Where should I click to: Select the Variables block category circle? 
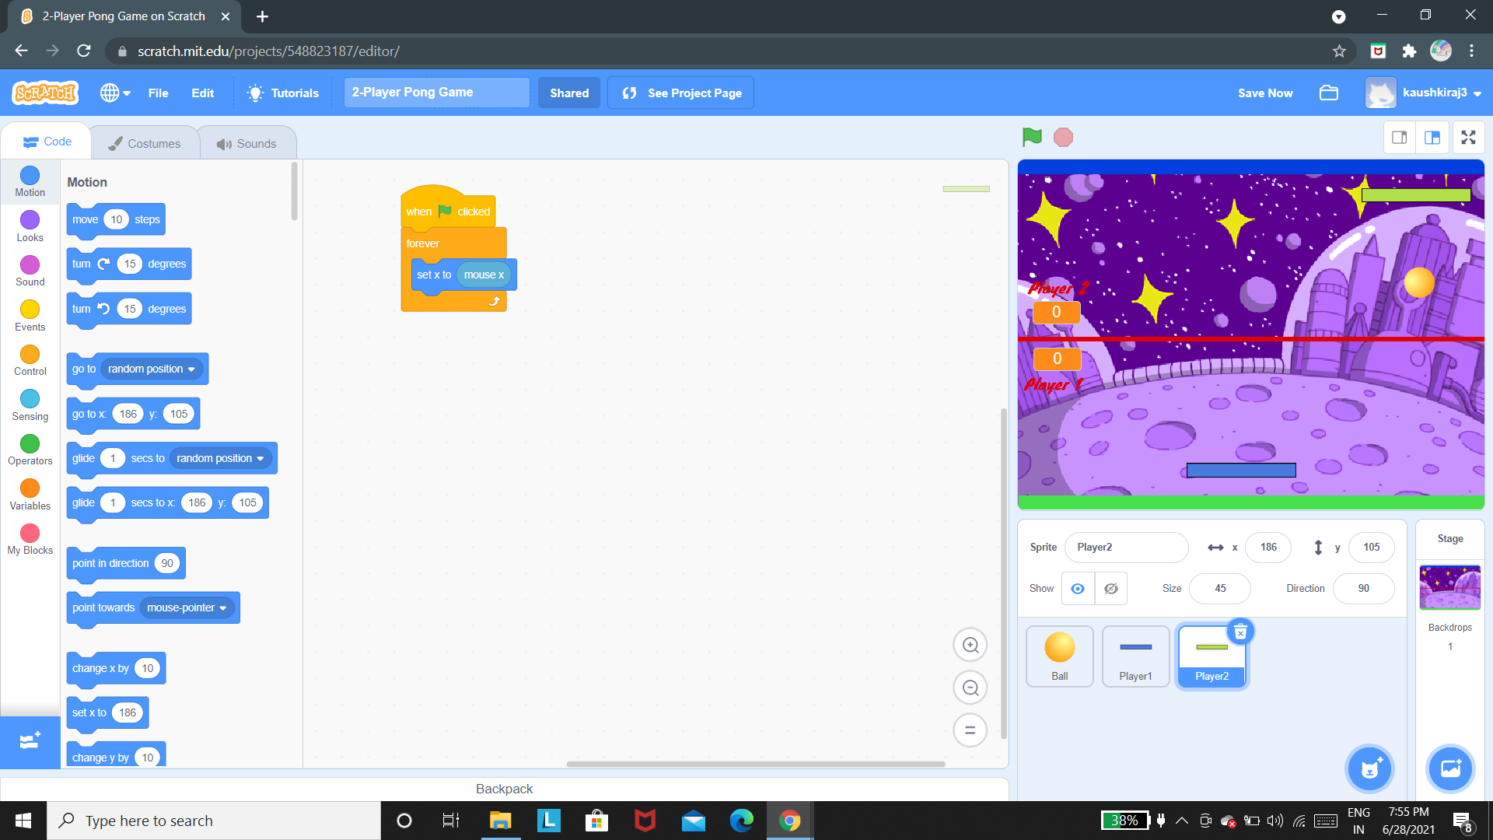pos(30,488)
